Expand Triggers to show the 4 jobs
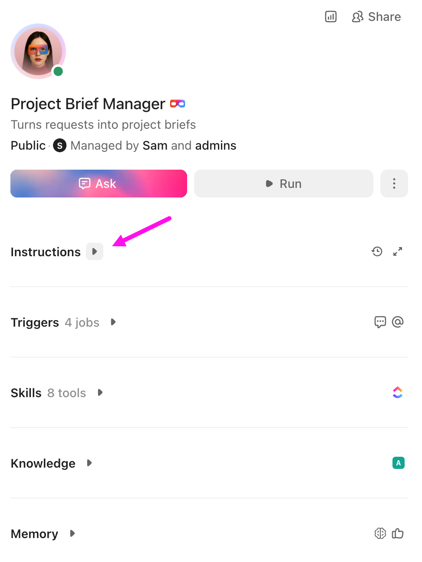 tap(113, 322)
